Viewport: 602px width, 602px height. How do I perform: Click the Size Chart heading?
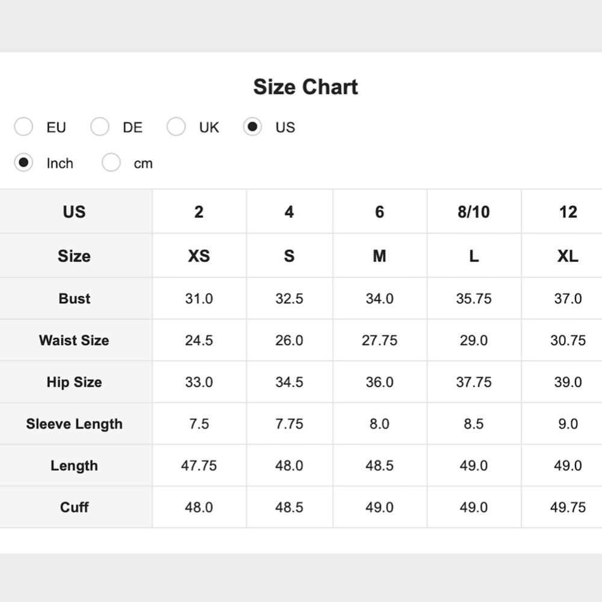305,87
